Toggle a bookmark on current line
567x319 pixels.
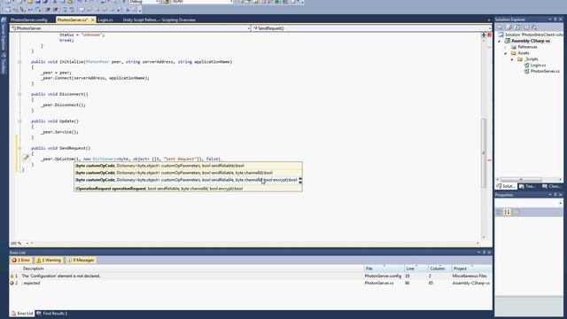(82, 10)
